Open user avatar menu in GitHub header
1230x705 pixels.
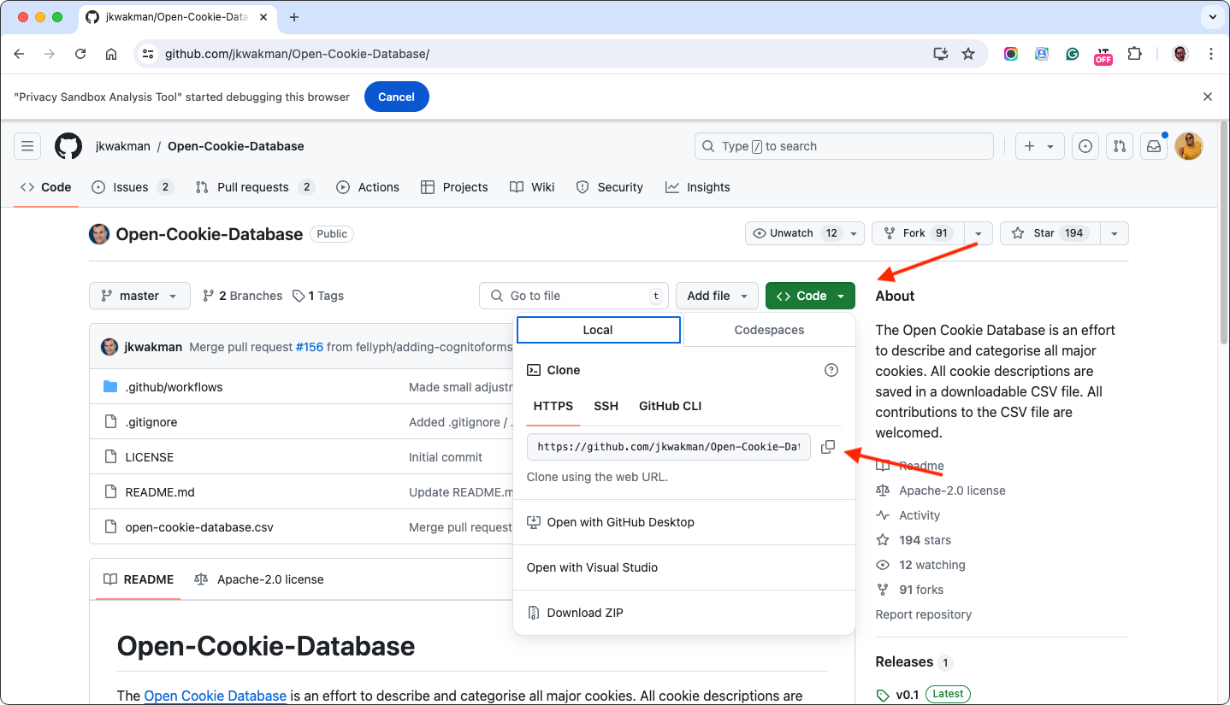click(x=1189, y=146)
